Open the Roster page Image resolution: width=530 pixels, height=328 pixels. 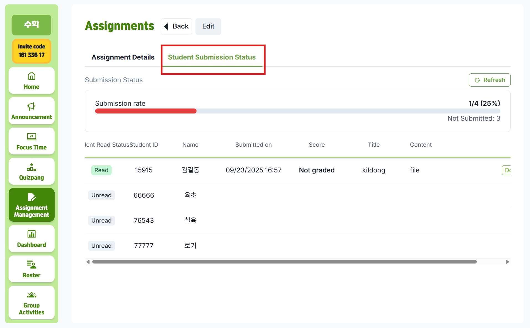click(31, 269)
